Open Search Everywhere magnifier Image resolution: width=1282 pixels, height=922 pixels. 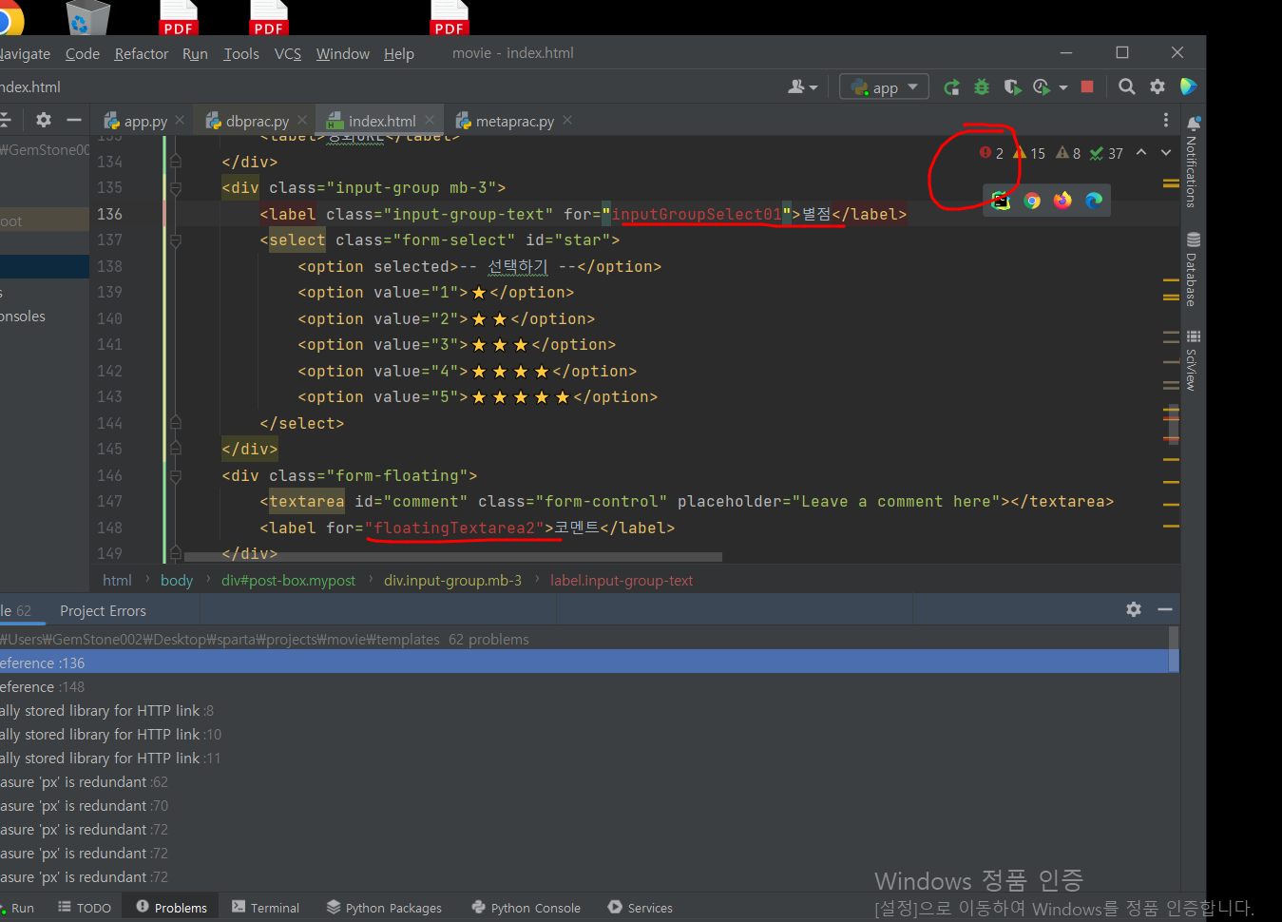click(1127, 86)
